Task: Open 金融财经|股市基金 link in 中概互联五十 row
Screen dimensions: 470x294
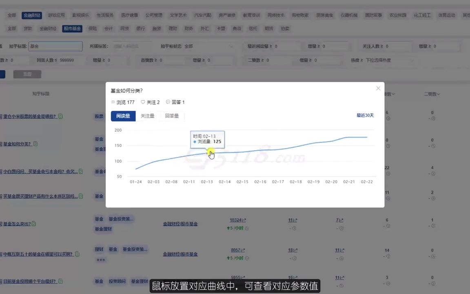Action: (x=180, y=254)
